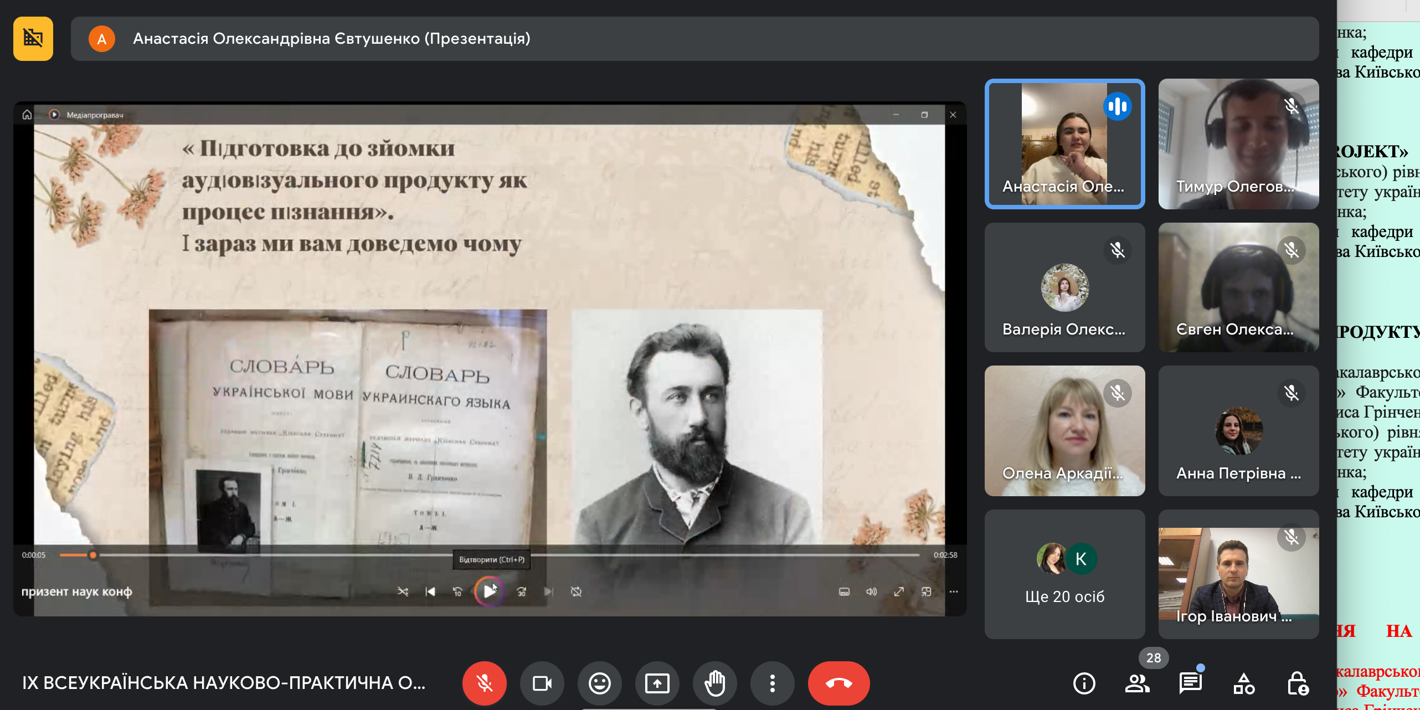Toggle the camera button
The height and width of the screenshot is (710, 1420).
[542, 683]
